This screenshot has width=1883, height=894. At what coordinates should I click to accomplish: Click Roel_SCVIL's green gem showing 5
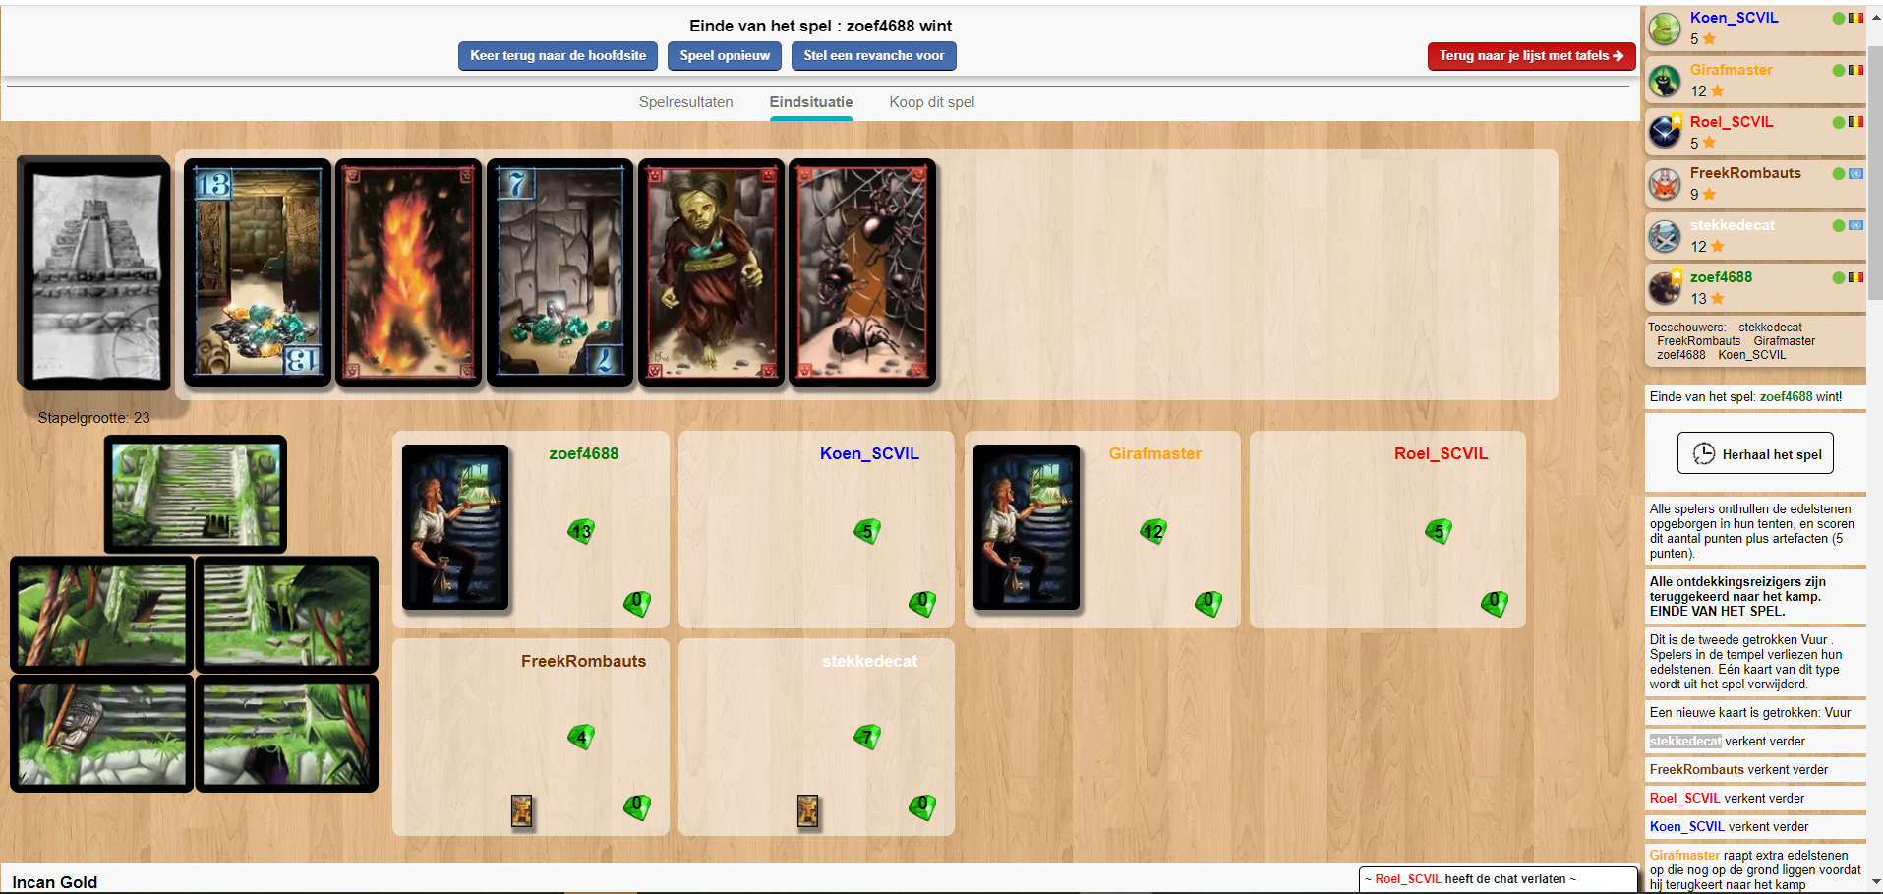point(1439,532)
